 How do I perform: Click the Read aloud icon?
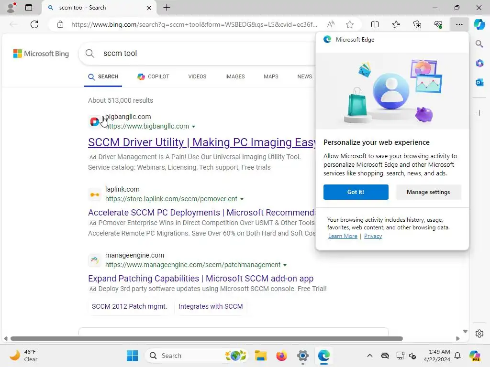click(331, 24)
